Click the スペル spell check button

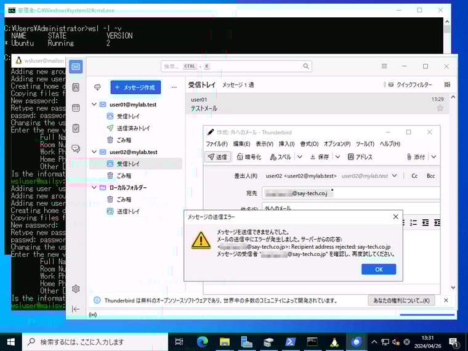(280, 157)
